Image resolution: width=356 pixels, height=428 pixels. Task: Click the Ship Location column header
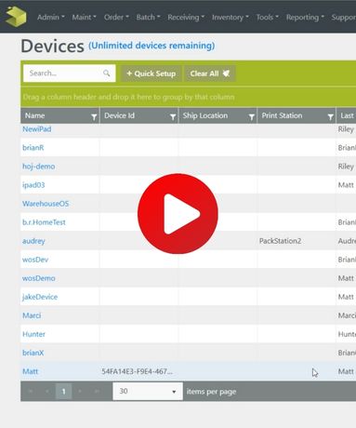click(x=218, y=115)
